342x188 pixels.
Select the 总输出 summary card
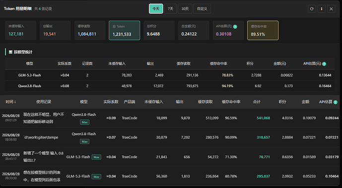click(x=55, y=30)
